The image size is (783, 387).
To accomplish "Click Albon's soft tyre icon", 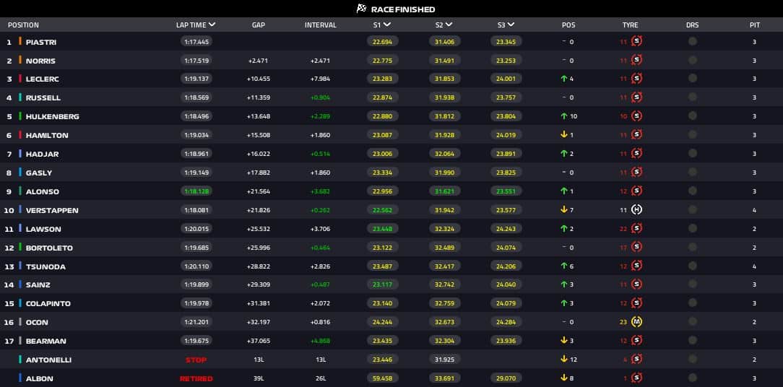I will [x=636, y=378].
